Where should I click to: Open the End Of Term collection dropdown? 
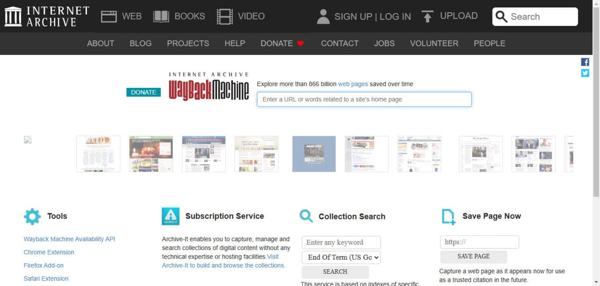point(341,257)
